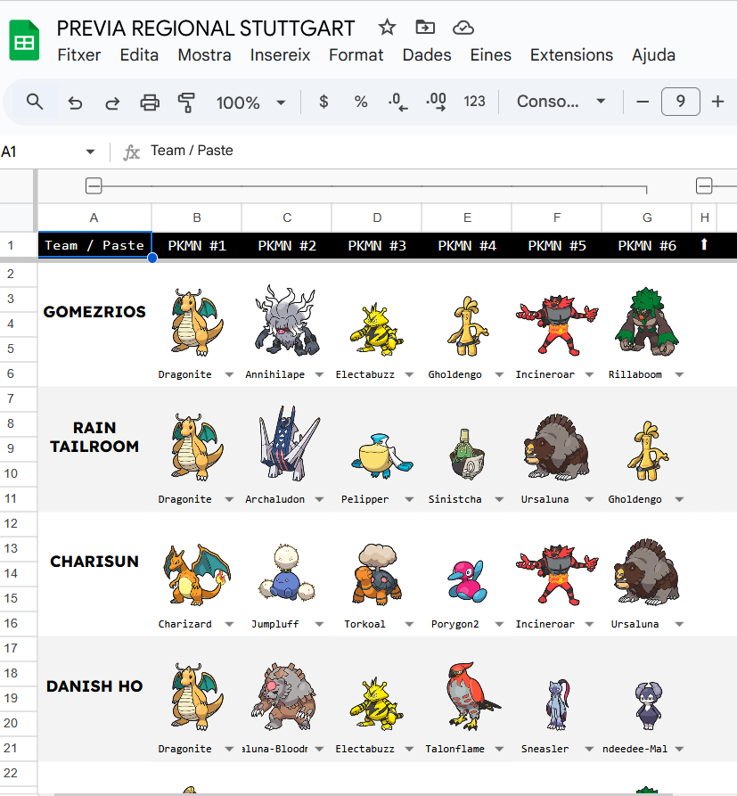Select the CHARISUN team cell

click(x=94, y=574)
